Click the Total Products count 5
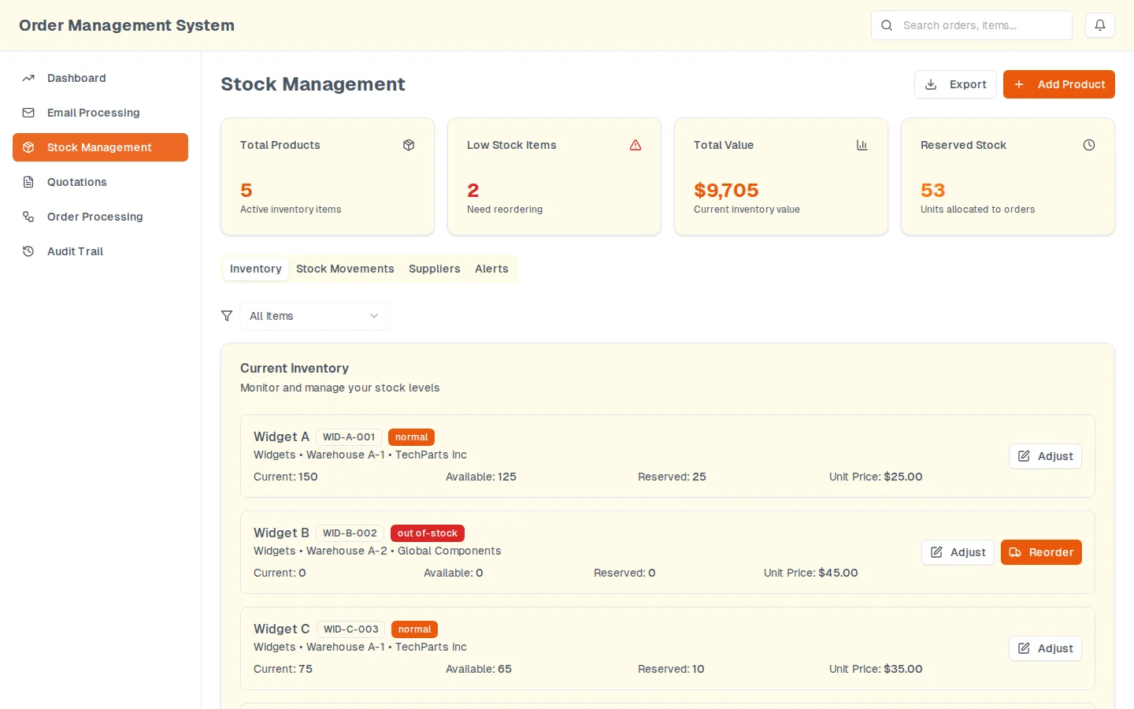 pyautogui.click(x=246, y=191)
